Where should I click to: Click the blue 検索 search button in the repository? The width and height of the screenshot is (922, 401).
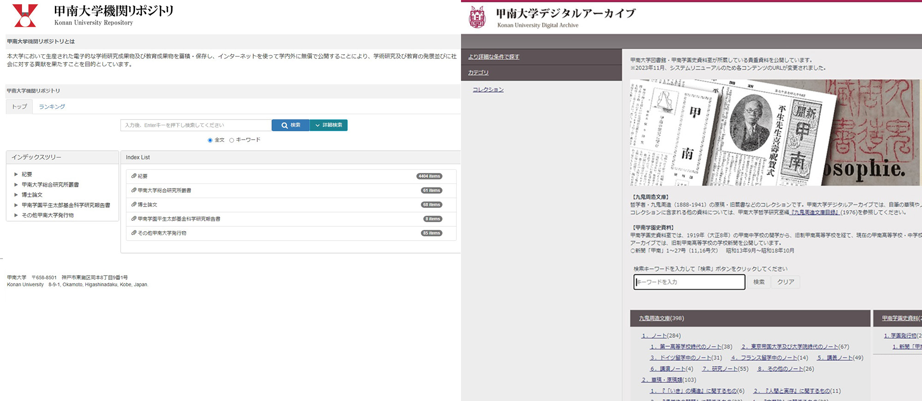[x=290, y=125]
